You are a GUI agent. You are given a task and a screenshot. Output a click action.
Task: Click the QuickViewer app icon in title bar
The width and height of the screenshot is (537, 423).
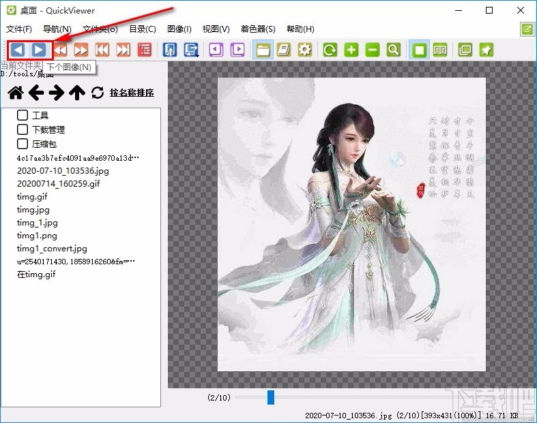pyautogui.click(x=12, y=10)
